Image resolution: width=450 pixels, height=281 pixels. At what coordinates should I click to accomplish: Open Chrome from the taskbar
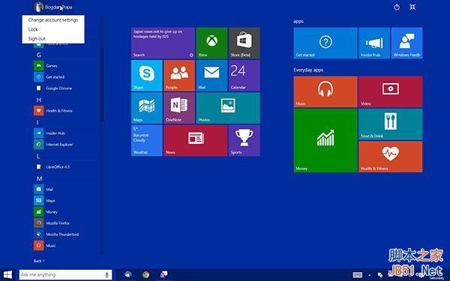coord(145,275)
